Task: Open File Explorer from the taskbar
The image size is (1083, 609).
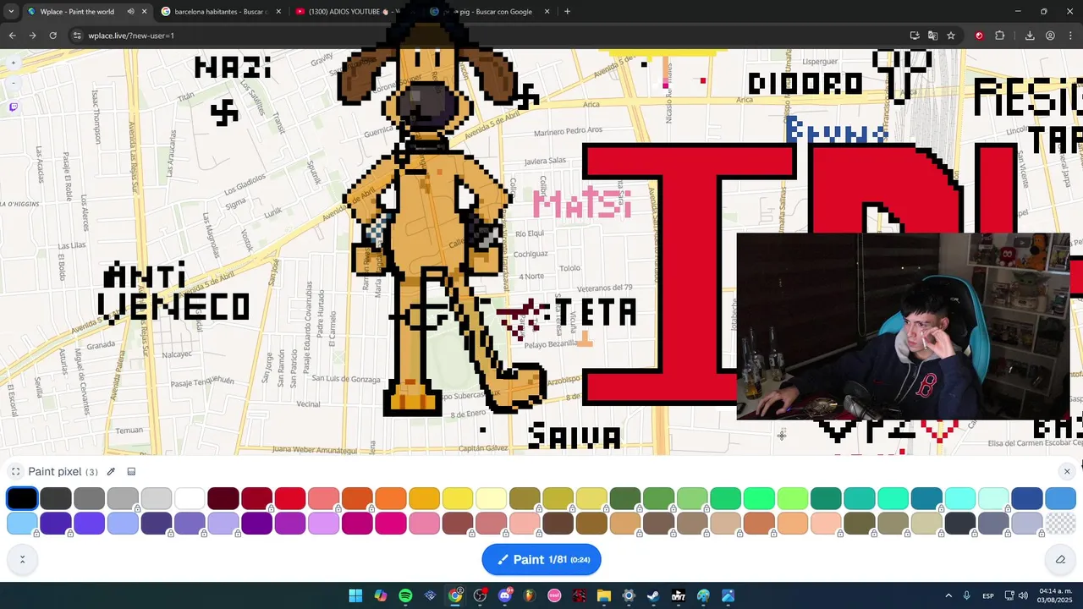Action: tap(604, 595)
